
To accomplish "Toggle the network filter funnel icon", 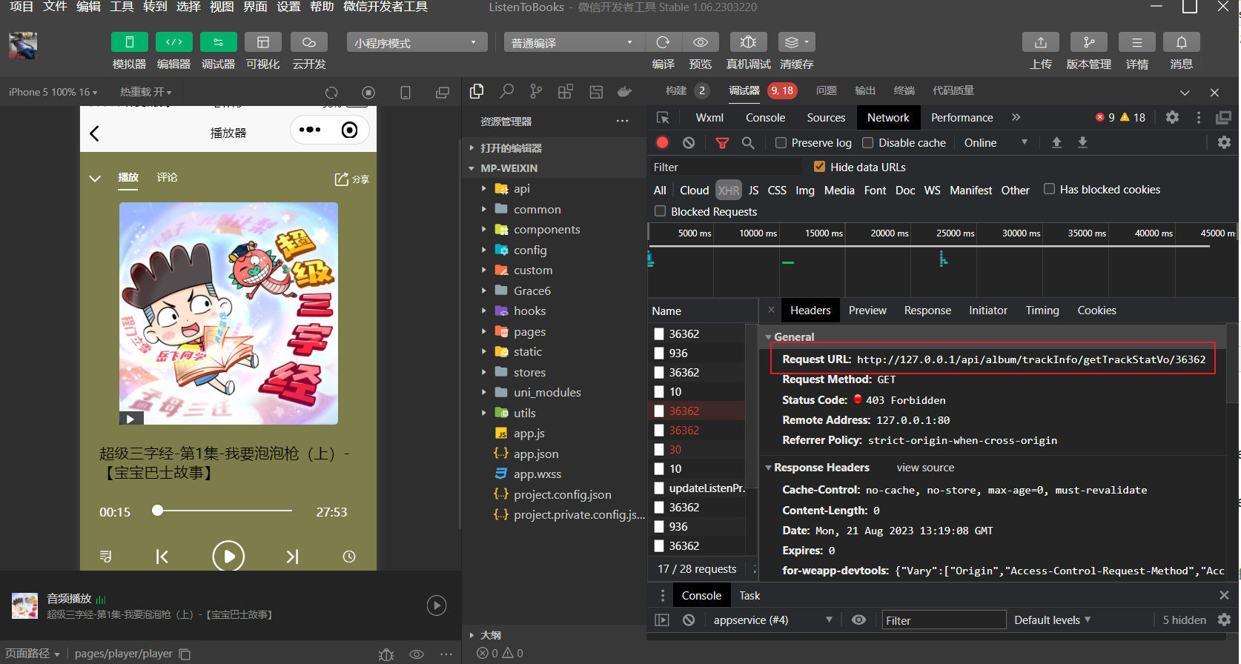I will pyautogui.click(x=722, y=143).
